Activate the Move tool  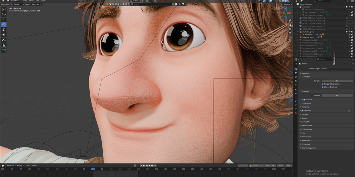point(4,20)
